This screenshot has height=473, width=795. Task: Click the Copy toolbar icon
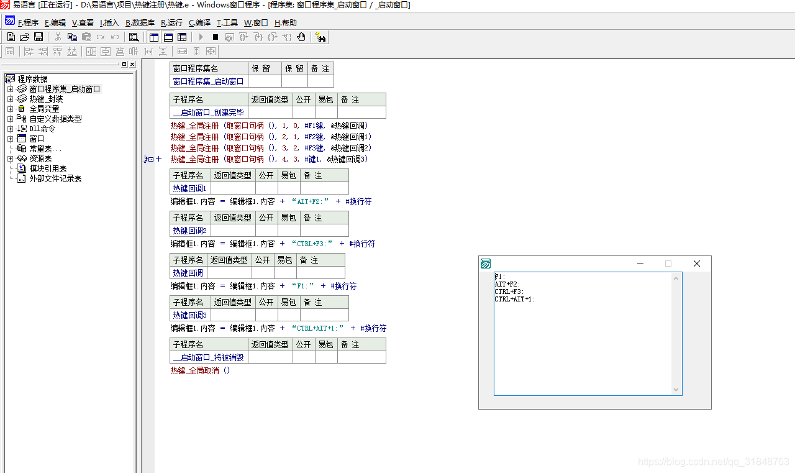coord(72,37)
